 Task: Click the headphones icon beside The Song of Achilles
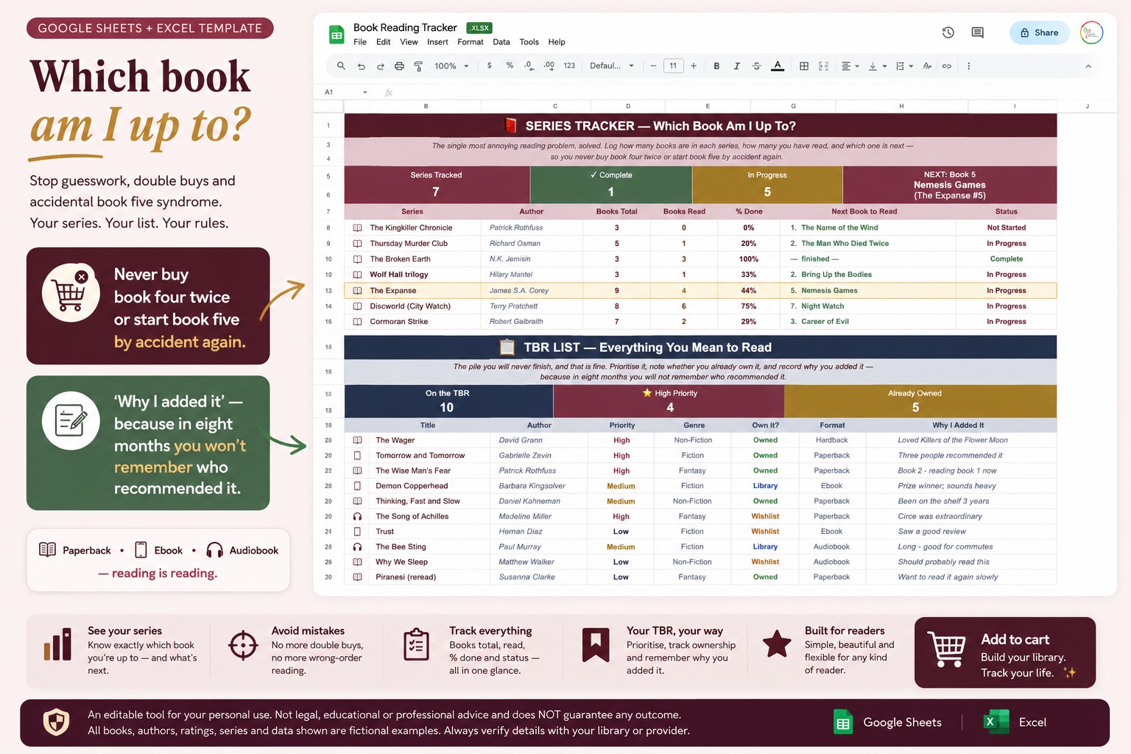[357, 516]
